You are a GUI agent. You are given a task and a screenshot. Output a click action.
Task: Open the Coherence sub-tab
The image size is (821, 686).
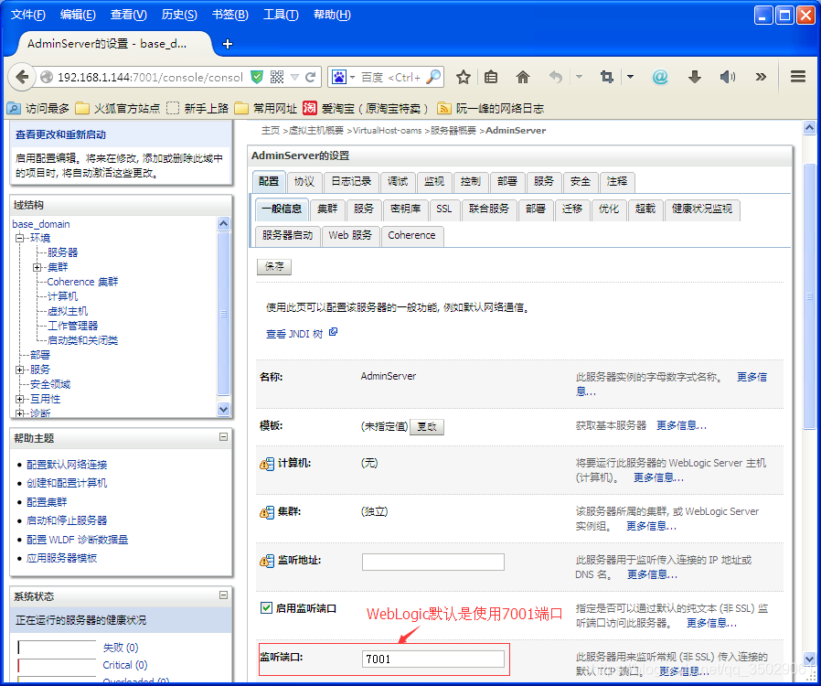click(x=411, y=236)
